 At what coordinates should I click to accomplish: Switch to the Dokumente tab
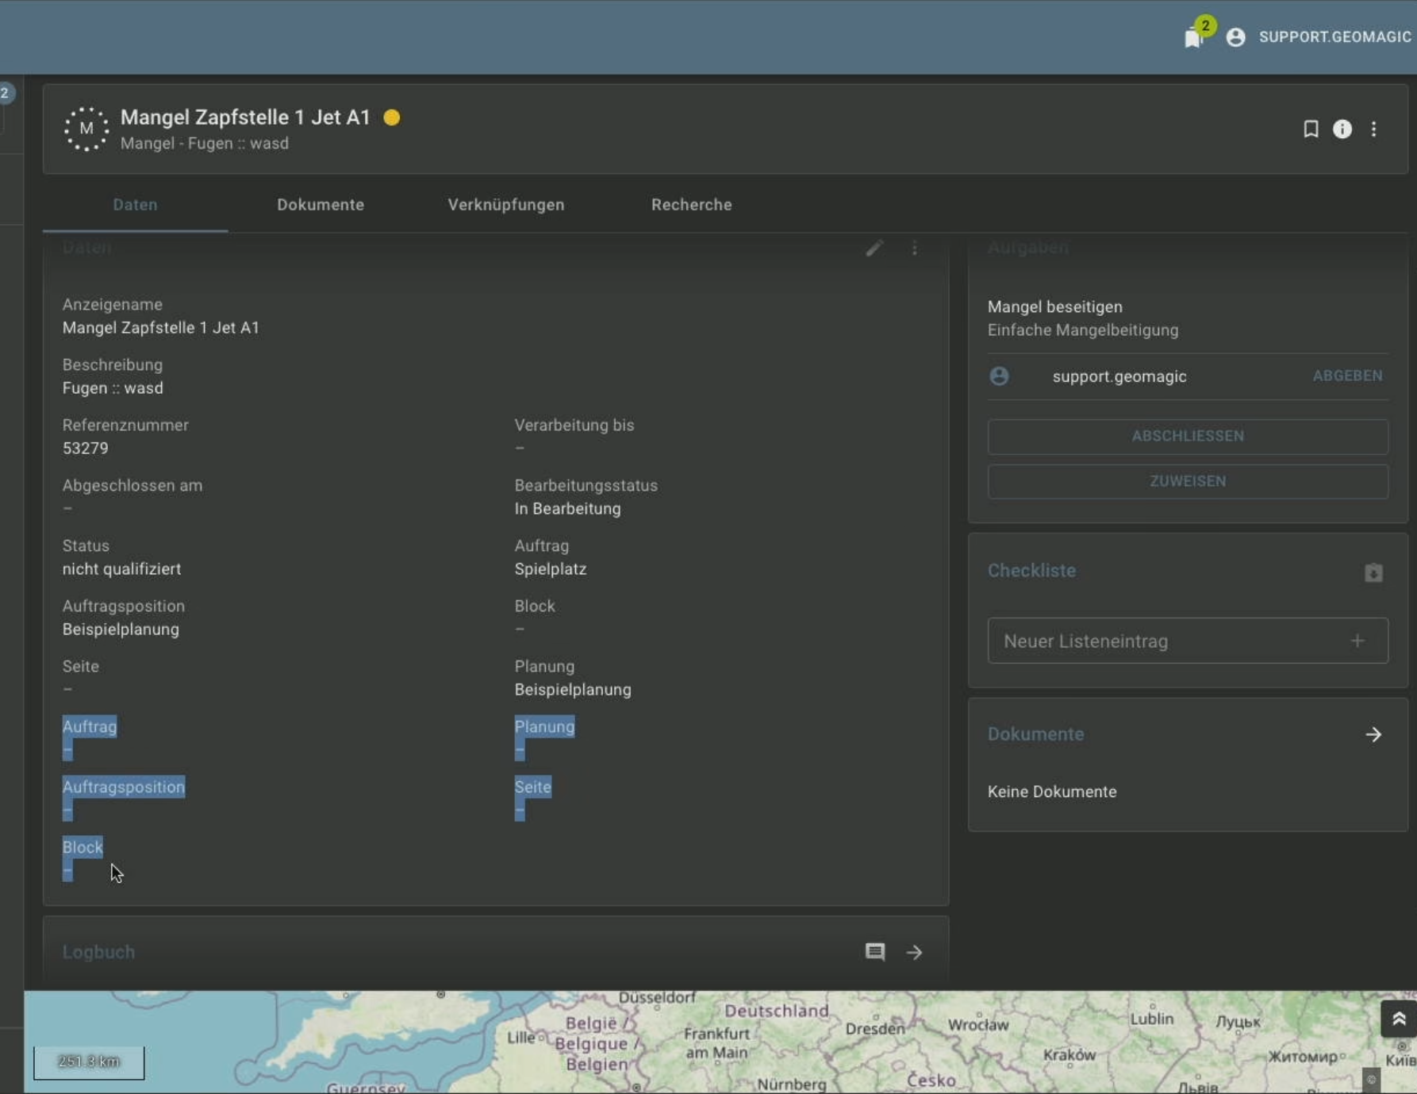tap(321, 205)
